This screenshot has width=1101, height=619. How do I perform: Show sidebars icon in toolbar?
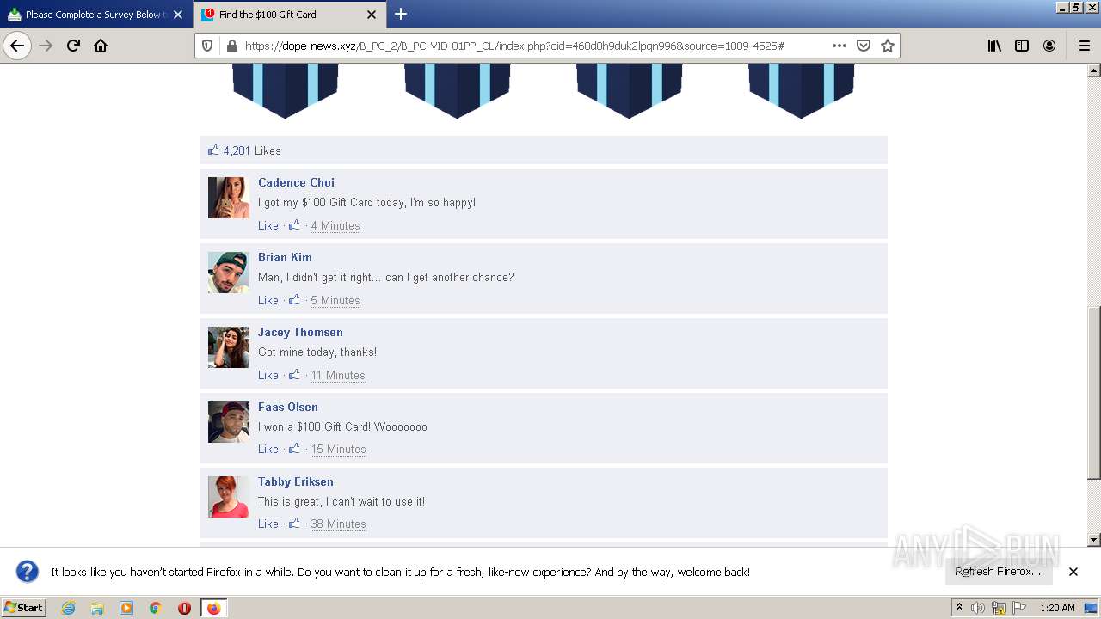pos(1022,46)
